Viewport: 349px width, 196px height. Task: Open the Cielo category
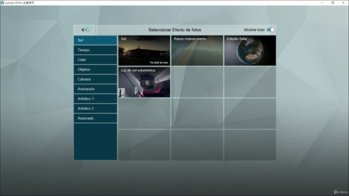coord(95,60)
